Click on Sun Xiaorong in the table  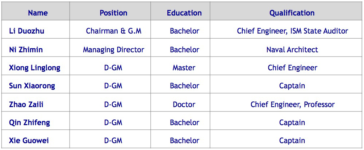[x=32, y=86]
